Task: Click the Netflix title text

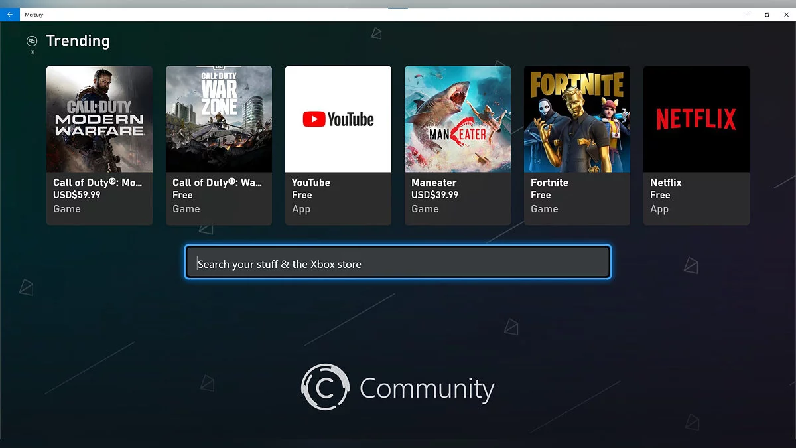Action: tap(666, 182)
